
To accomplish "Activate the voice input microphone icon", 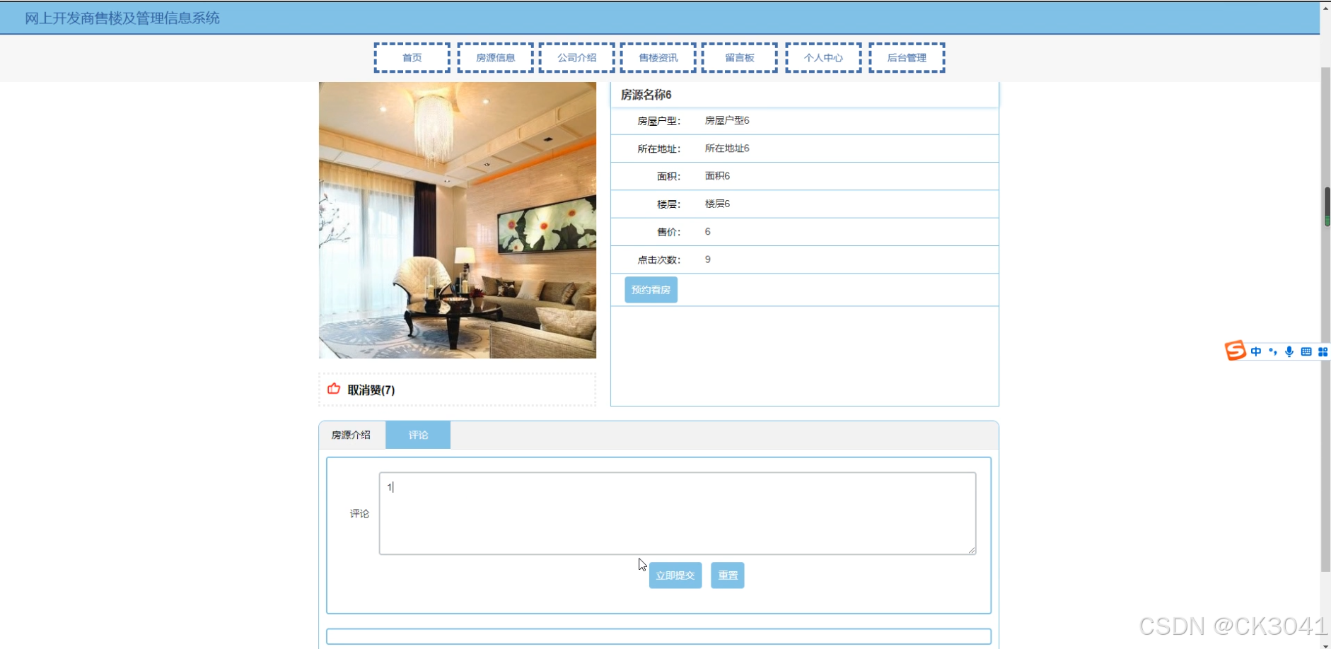I will 1289,351.
